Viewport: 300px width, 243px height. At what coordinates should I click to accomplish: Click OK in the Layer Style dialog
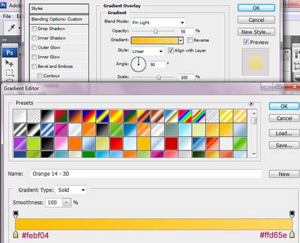pyautogui.click(x=256, y=8)
